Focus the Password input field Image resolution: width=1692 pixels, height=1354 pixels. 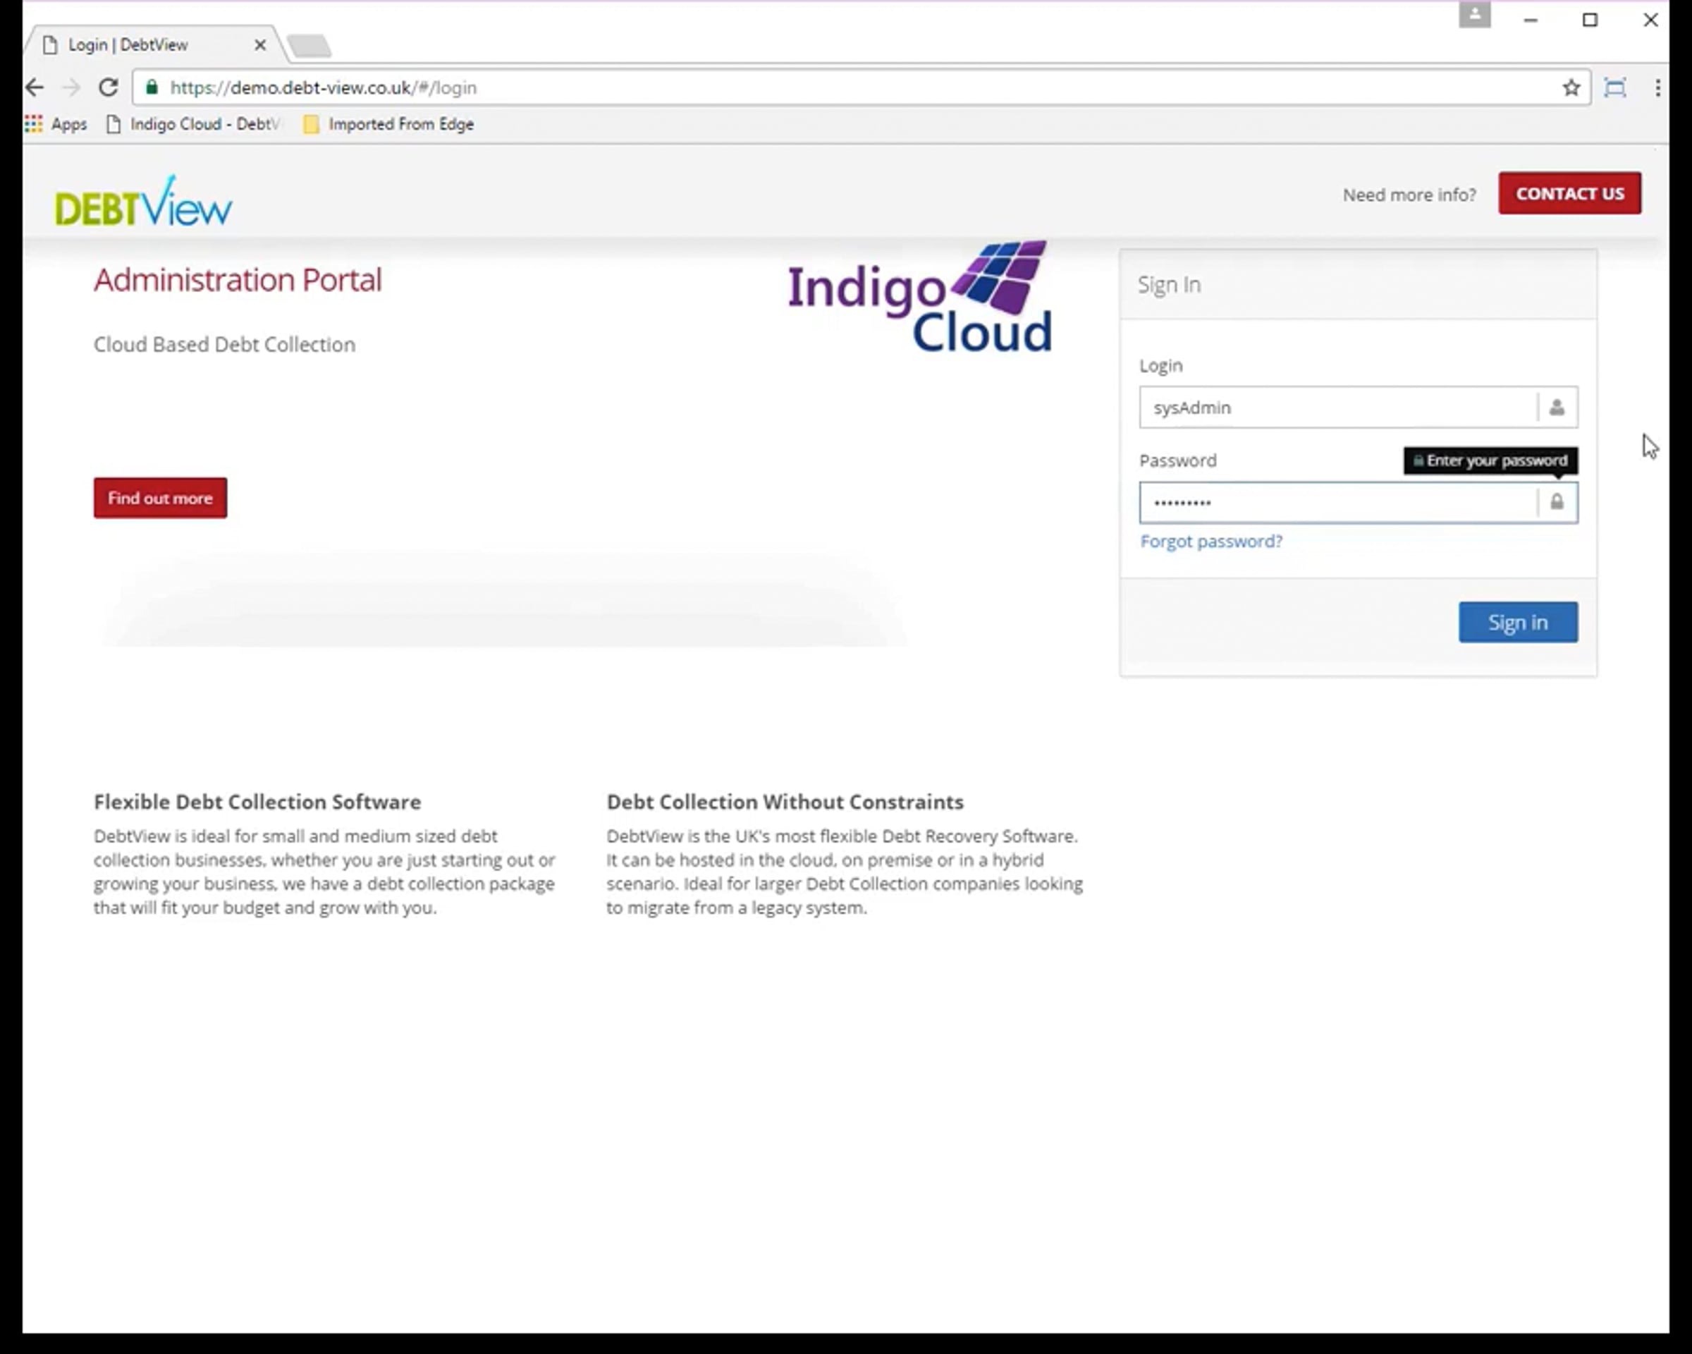pos(1358,502)
